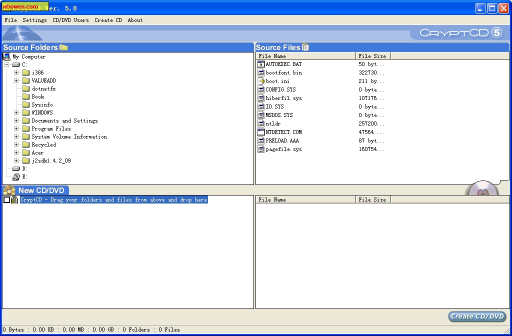
Task: Click the hiberfil.sys file icon
Action: pos(261,98)
